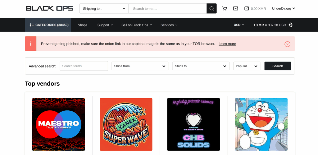Open the 'Ships to...' filter dropdown

tap(201, 66)
